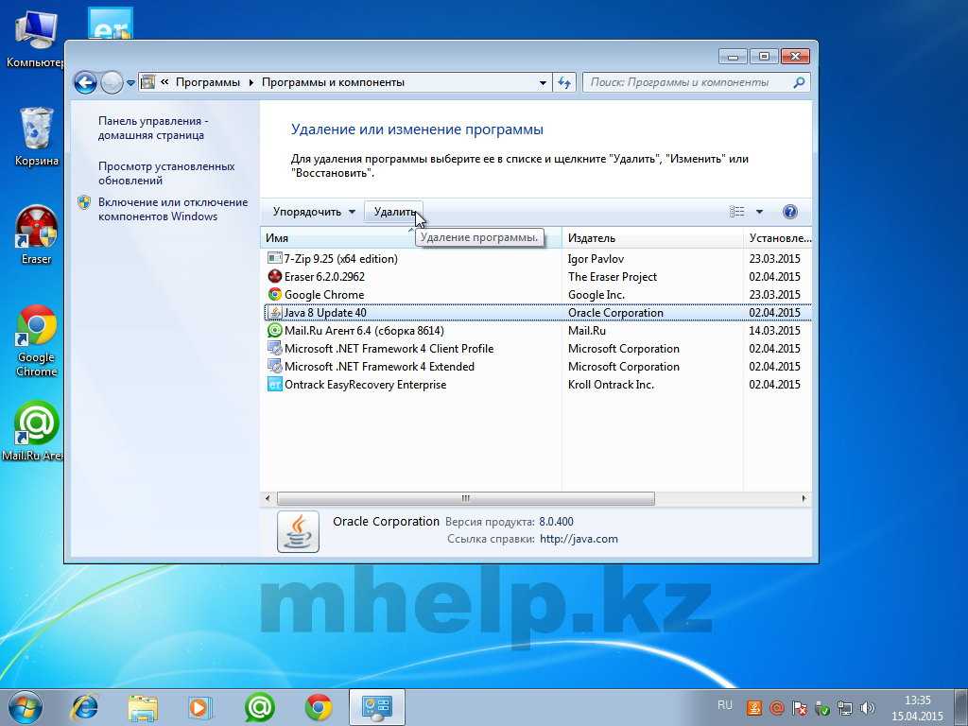
Task: Click the Igor Pavlov publisher cell
Action: (x=596, y=259)
